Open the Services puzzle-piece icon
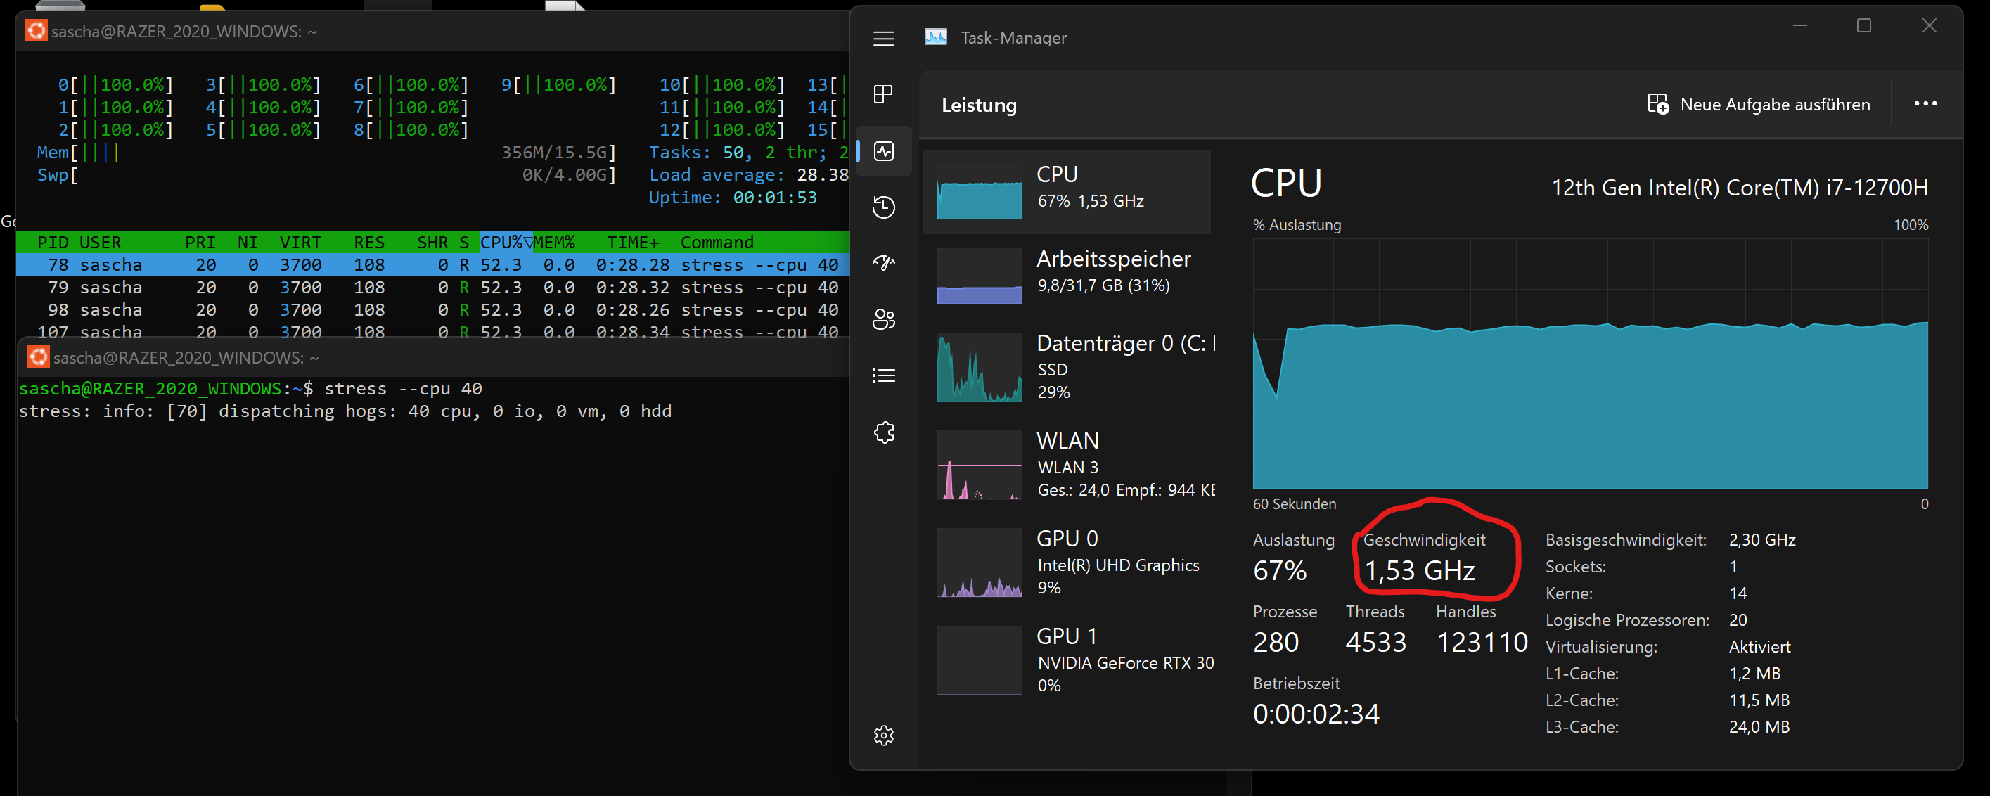Screen dimensions: 1990x796 [883, 432]
